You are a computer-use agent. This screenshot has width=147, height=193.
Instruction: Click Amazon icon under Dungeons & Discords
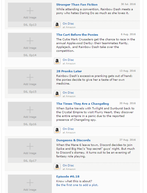(x=57, y=167)
